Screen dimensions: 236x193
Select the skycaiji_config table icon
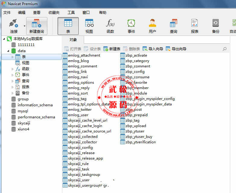point(65,148)
